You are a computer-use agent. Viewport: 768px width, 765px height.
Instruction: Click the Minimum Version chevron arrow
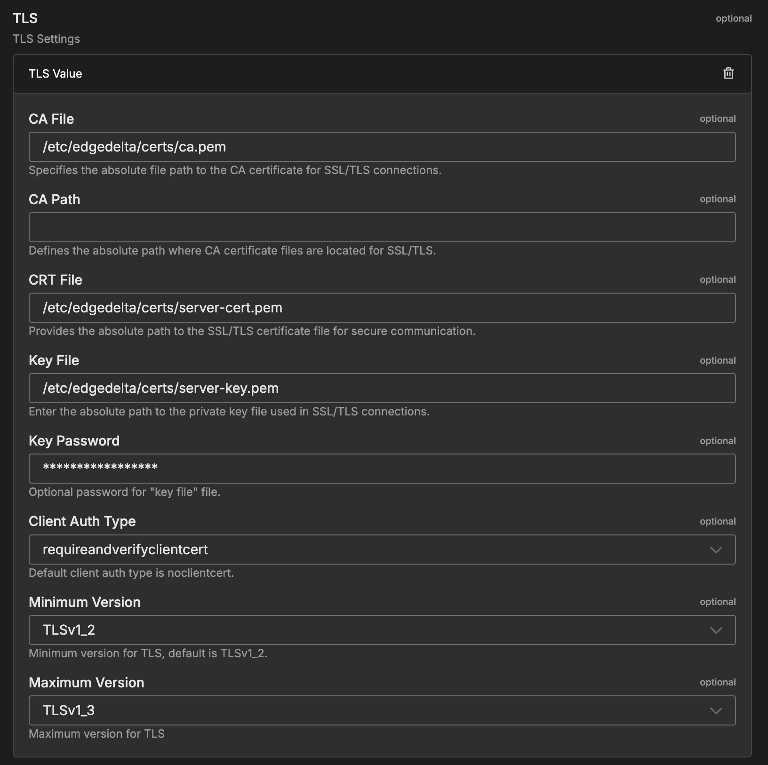point(717,630)
